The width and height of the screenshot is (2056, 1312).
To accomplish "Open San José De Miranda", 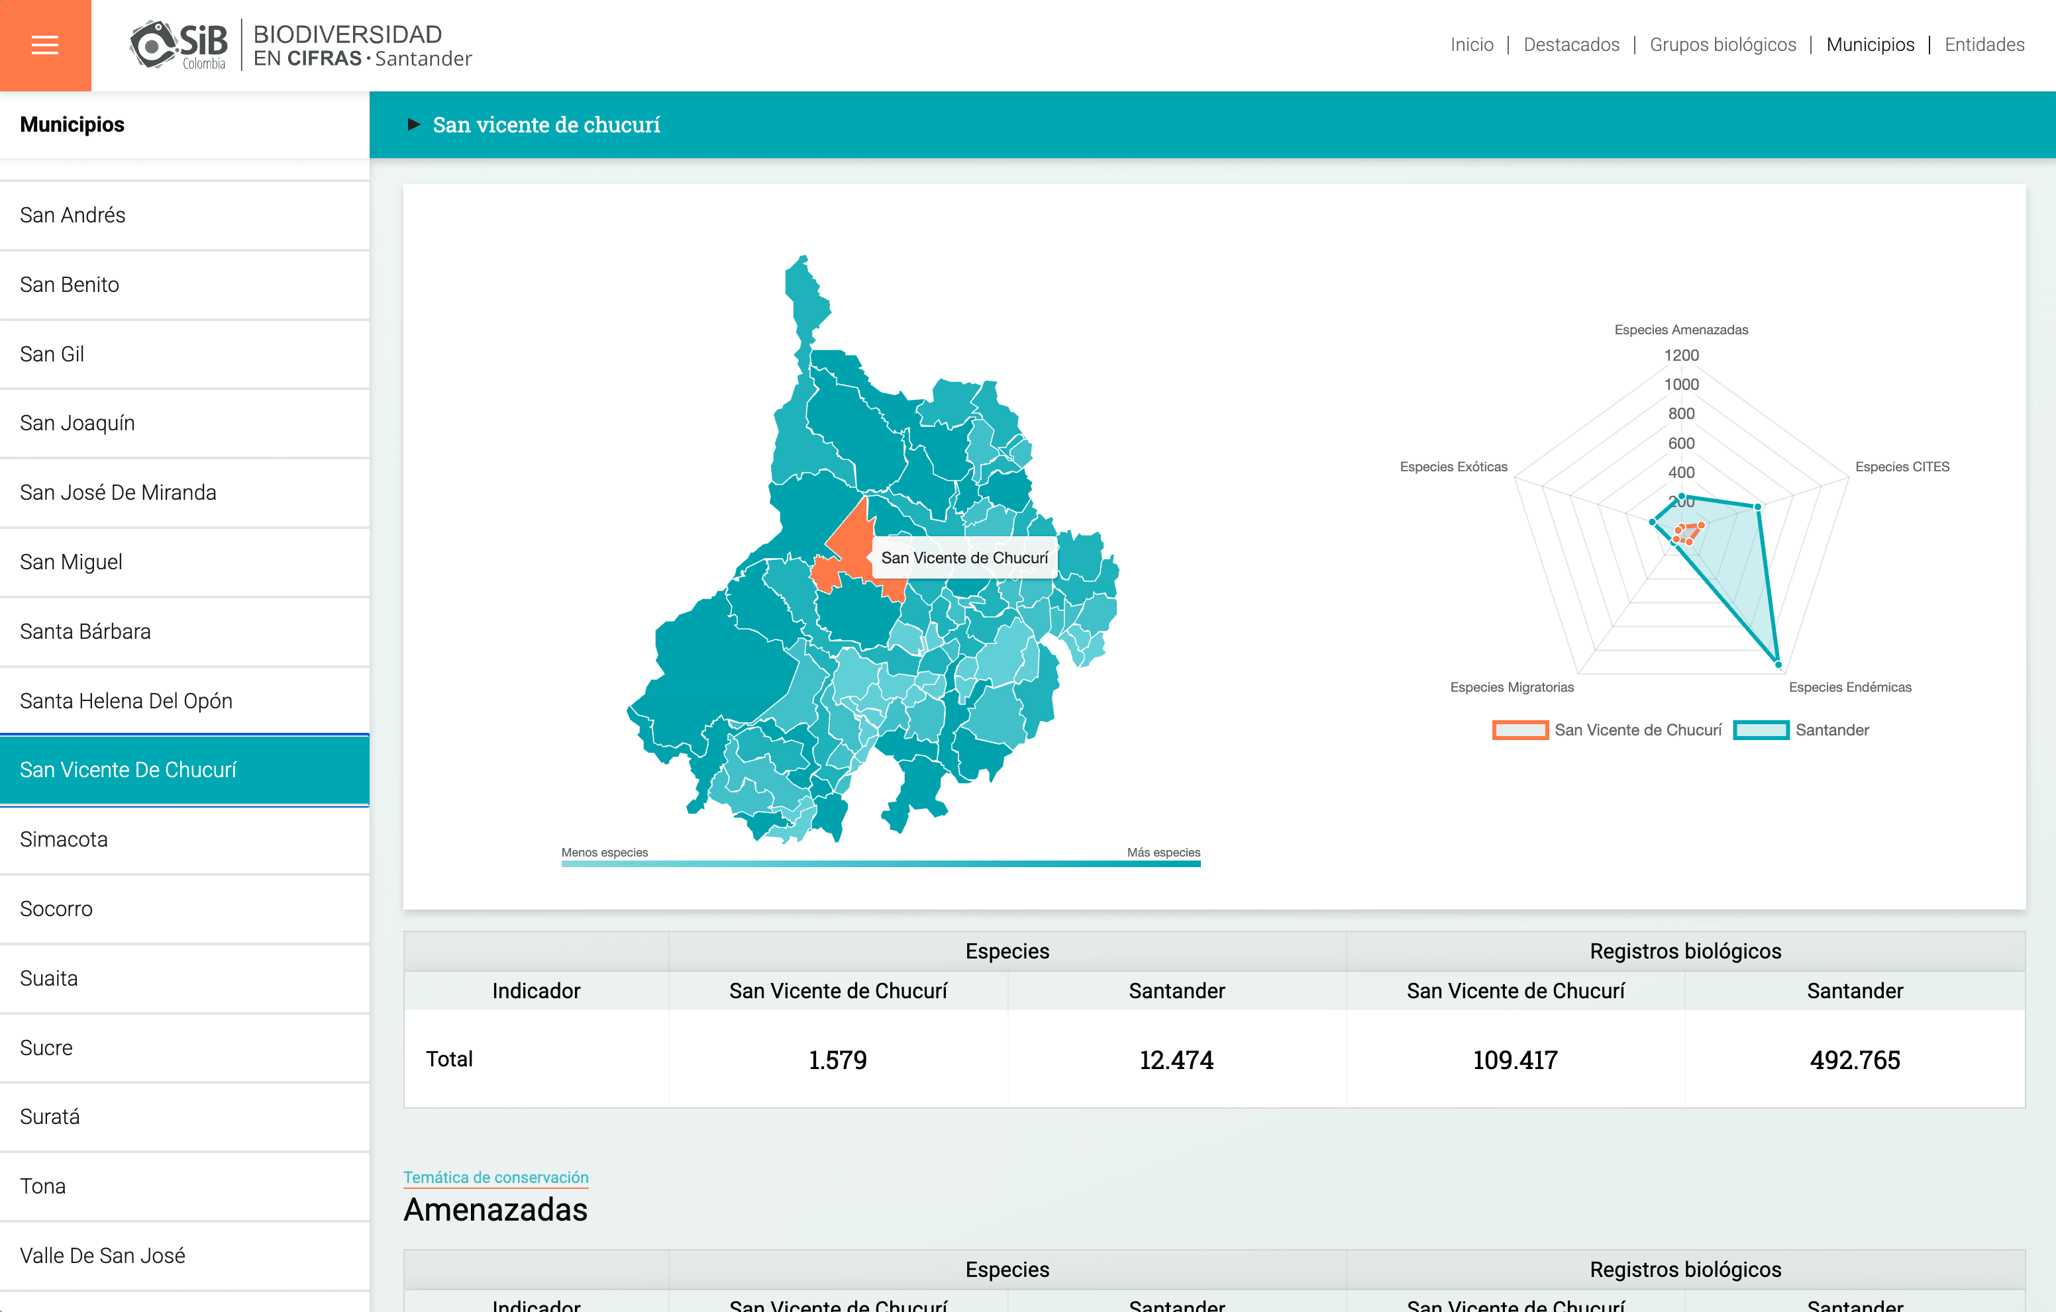I will (184, 493).
